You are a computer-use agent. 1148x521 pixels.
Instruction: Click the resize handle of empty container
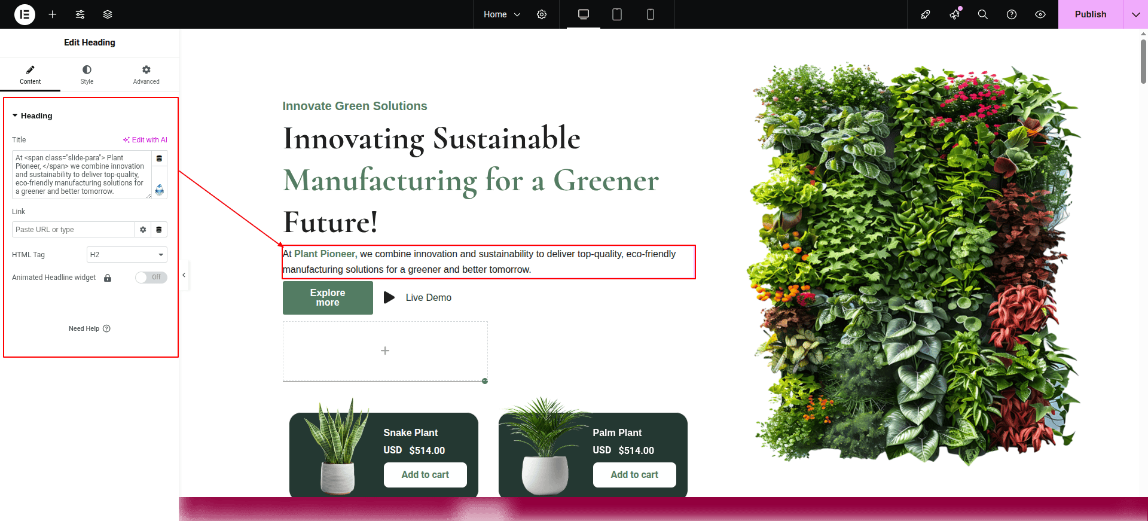click(485, 381)
